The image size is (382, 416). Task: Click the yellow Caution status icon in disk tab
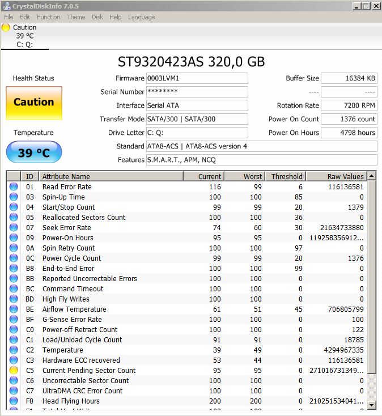[x=6, y=27]
